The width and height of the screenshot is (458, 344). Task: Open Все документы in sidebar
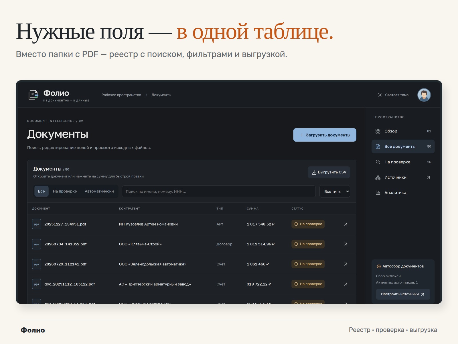click(403, 146)
